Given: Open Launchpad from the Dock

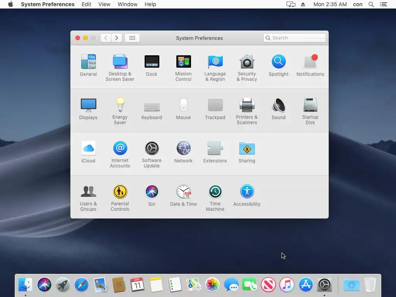Looking at the screenshot, I should (63, 285).
